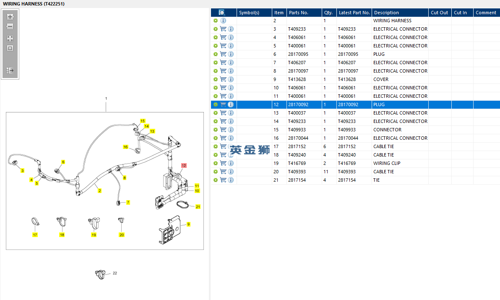Screen dimensions: 500x300
Task: Click gear icon on item 18 CABLE TIE row
Action: click(x=216, y=155)
